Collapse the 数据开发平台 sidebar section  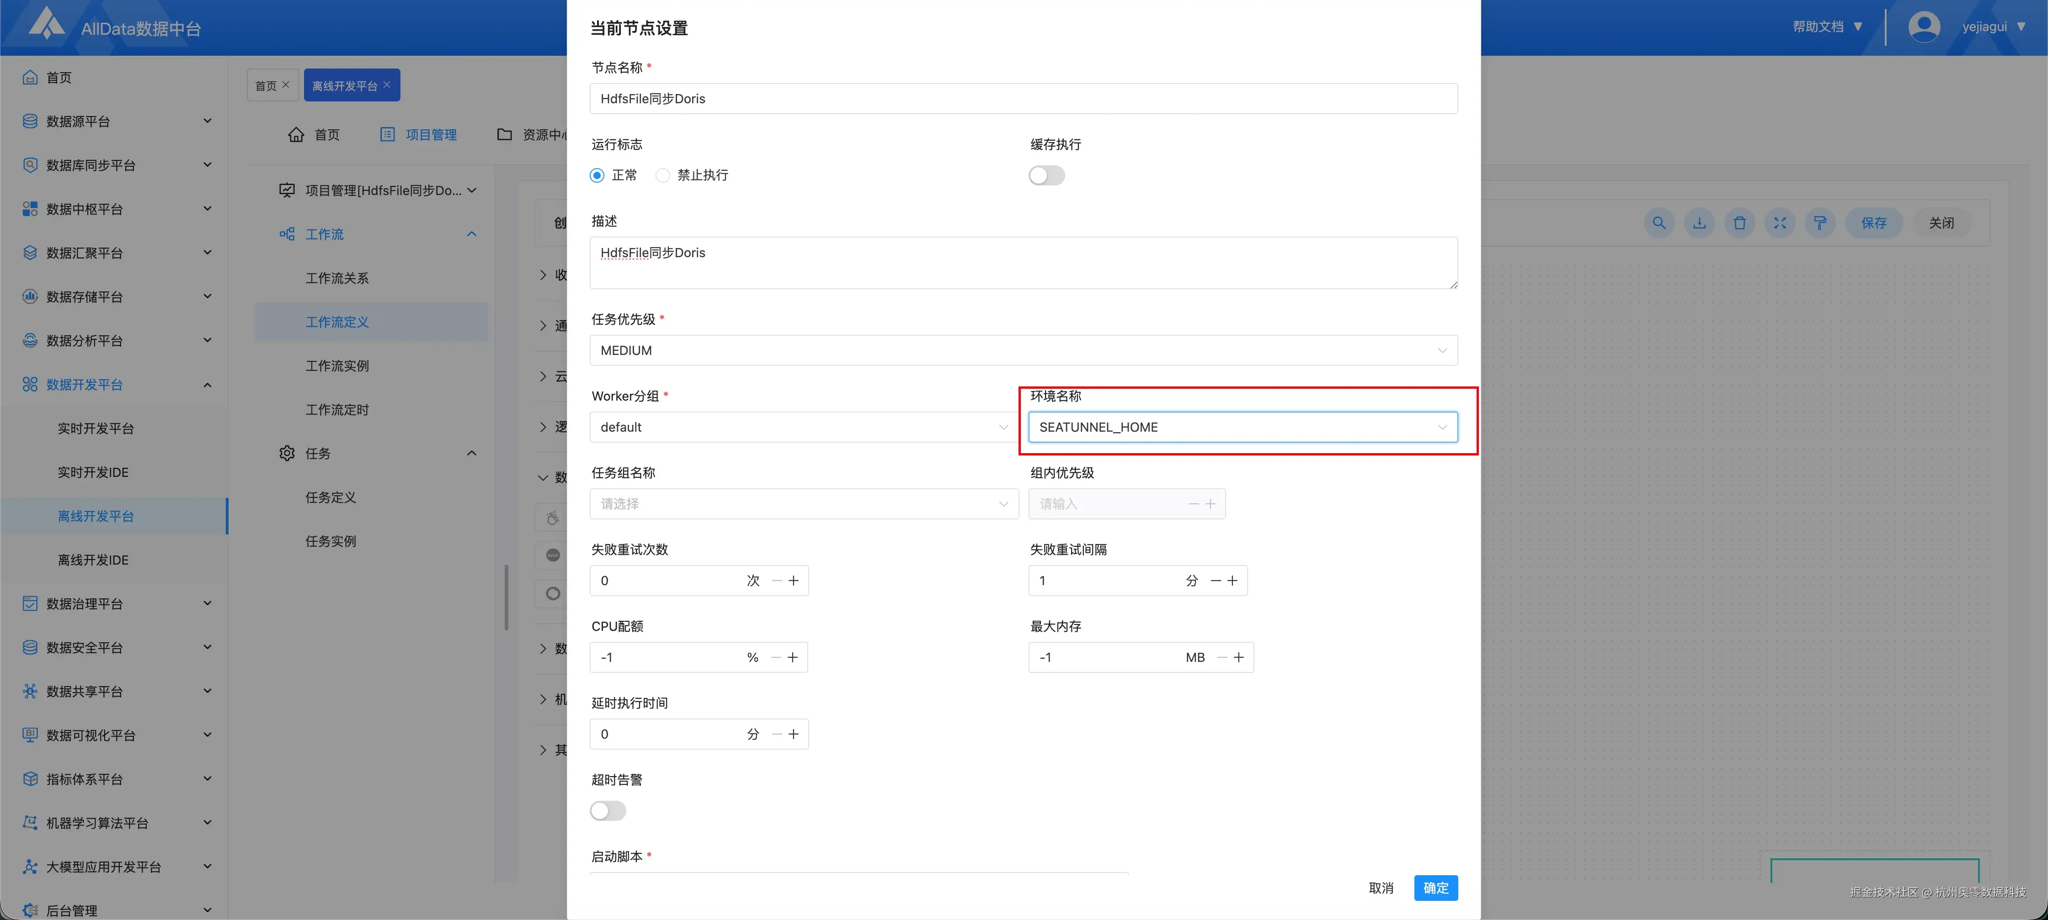point(208,384)
